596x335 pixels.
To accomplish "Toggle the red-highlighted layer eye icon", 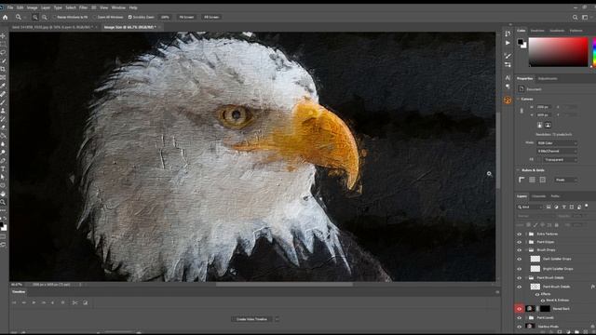I will tap(520, 309).
